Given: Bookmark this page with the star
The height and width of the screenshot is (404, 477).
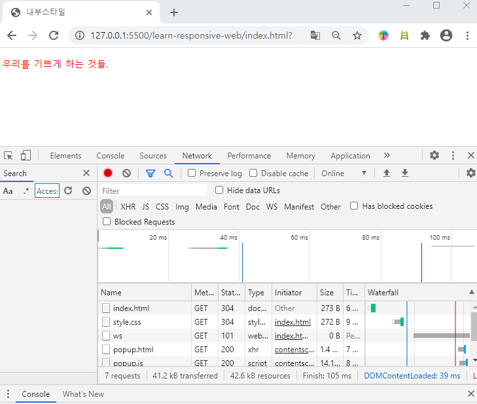Looking at the screenshot, I should pos(357,35).
